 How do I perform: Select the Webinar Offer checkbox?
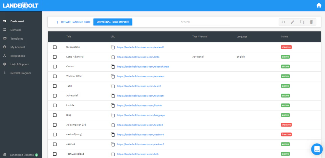click(x=55, y=76)
